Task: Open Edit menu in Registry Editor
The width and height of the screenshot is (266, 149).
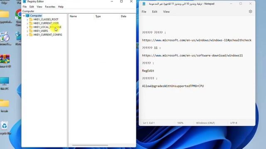Action: pos(32,7)
